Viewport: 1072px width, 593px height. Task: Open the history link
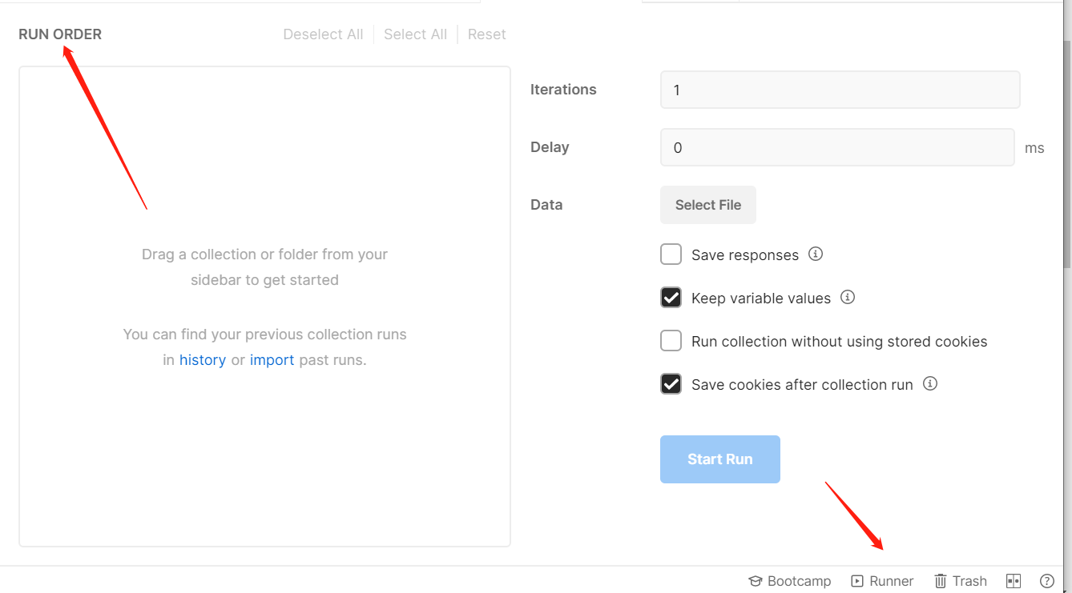coord(203,360)
